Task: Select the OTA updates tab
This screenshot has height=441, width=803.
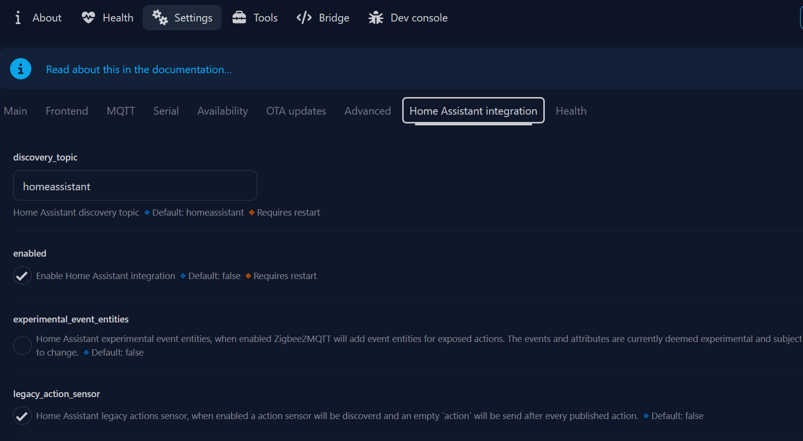Action: click(x=296, y=111)
